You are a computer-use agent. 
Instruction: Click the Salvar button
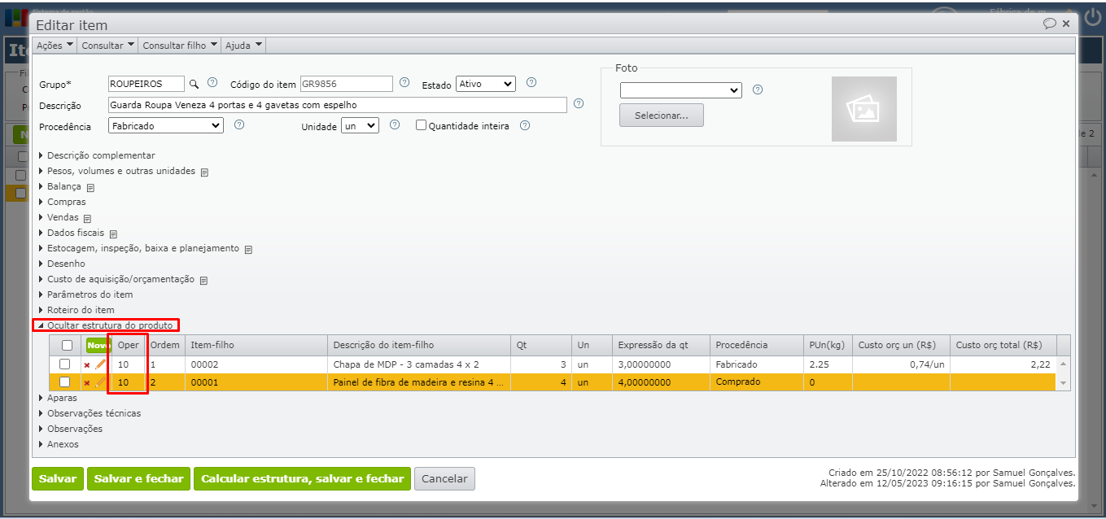click(58, 478)
